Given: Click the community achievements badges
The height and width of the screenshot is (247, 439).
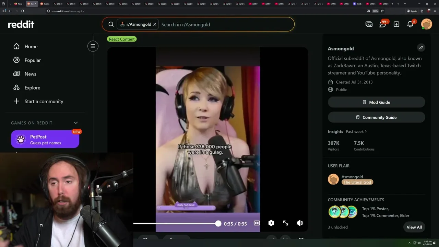Looking at the screenshot, I should tap(343, 212).
